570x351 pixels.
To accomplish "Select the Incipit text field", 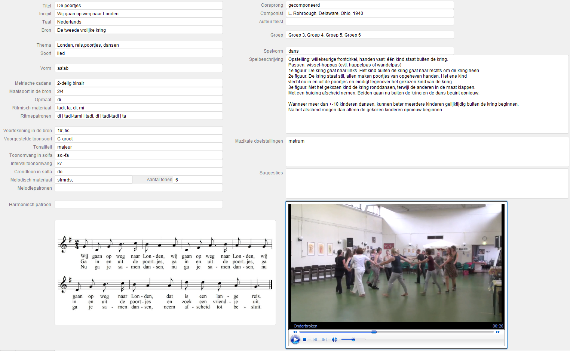I will coord(138,14).
